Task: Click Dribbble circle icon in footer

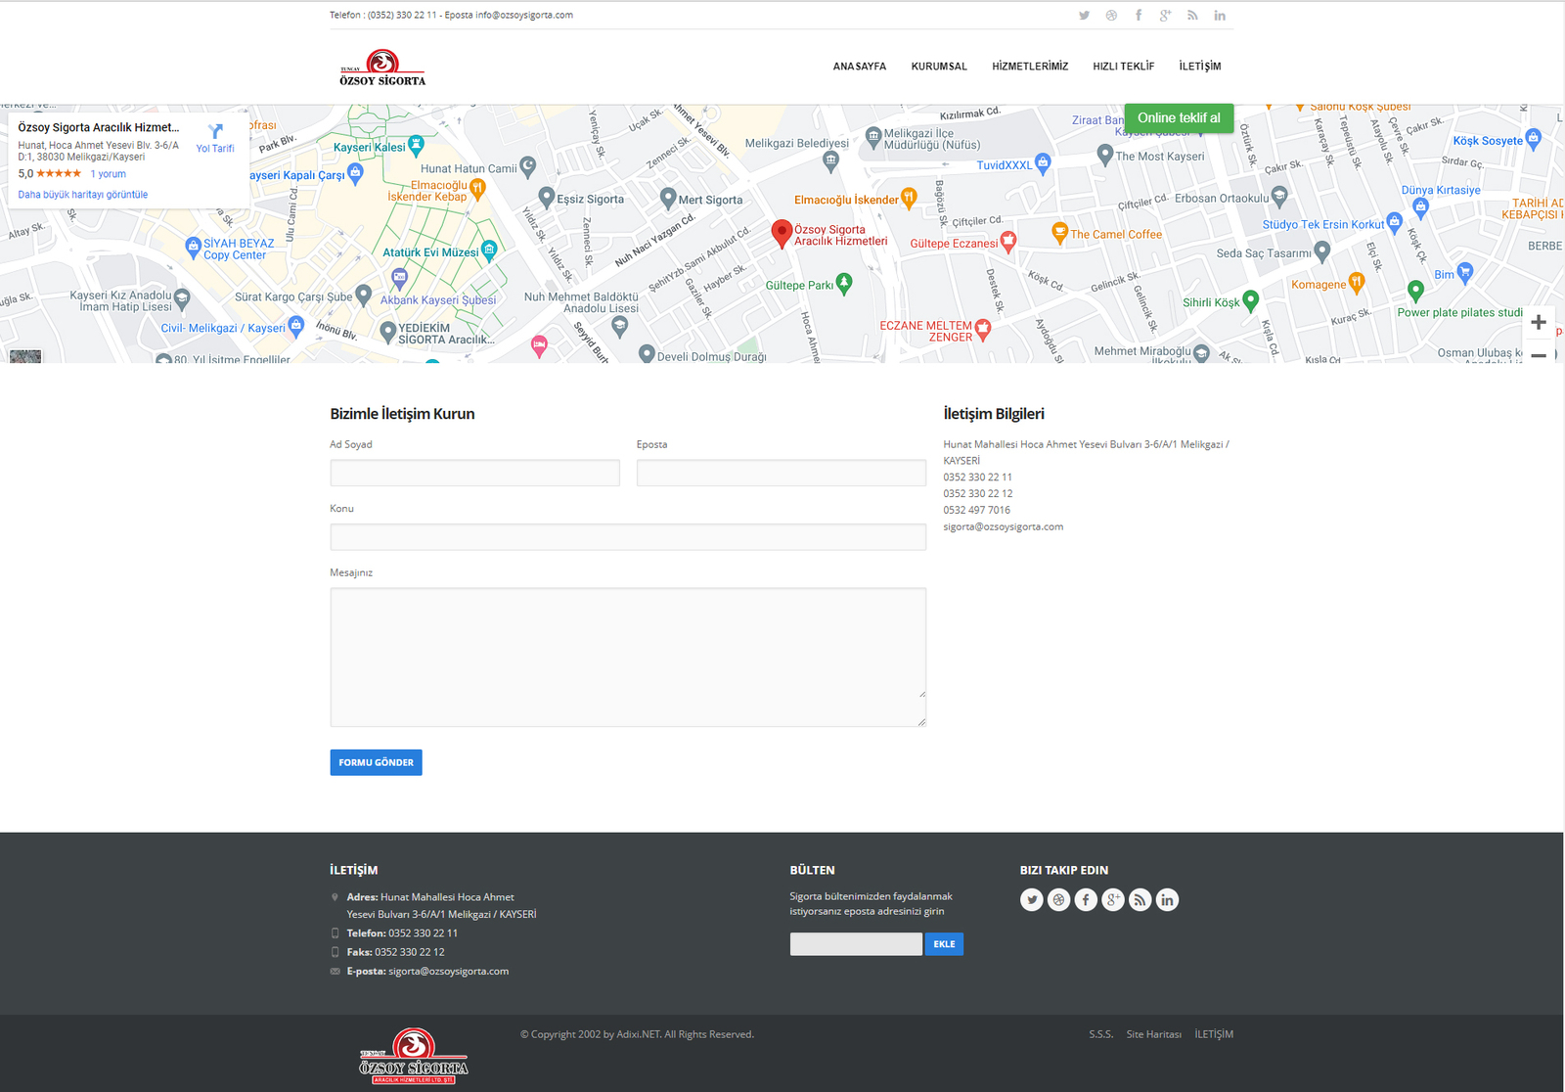Action: (1058, 899)
